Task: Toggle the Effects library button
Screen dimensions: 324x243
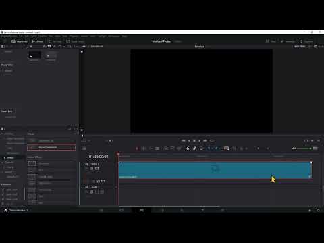Action: pos(37,41)
